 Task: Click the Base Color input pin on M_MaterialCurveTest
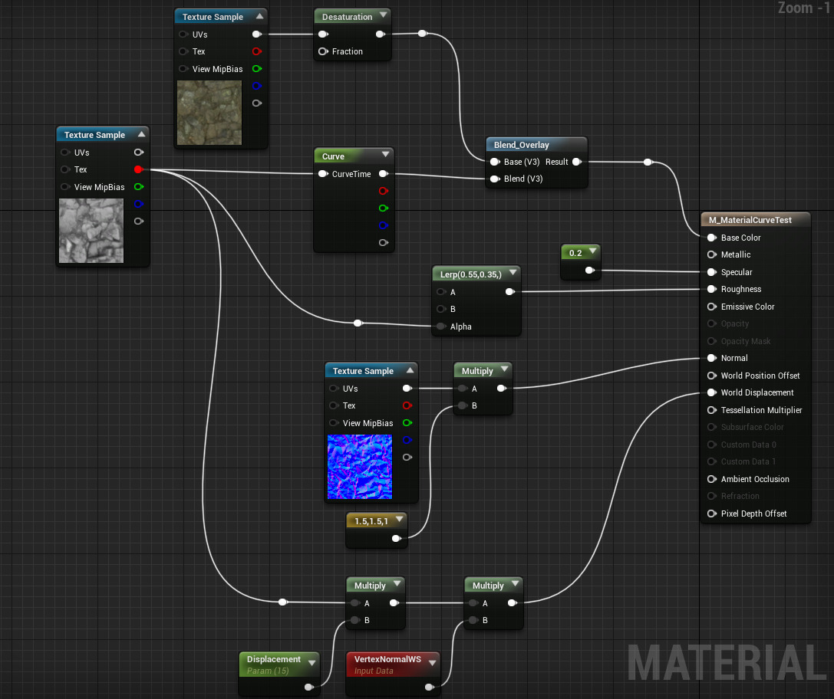(x=712, y=238)
